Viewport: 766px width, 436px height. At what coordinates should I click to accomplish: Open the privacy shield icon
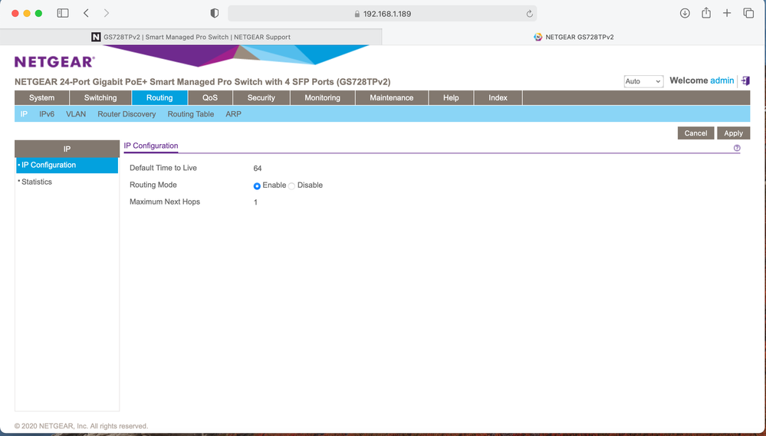coord(215,13)
